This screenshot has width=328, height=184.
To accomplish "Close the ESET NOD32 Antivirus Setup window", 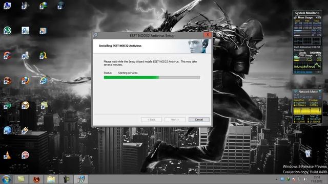I will click(x=208, y=35).
